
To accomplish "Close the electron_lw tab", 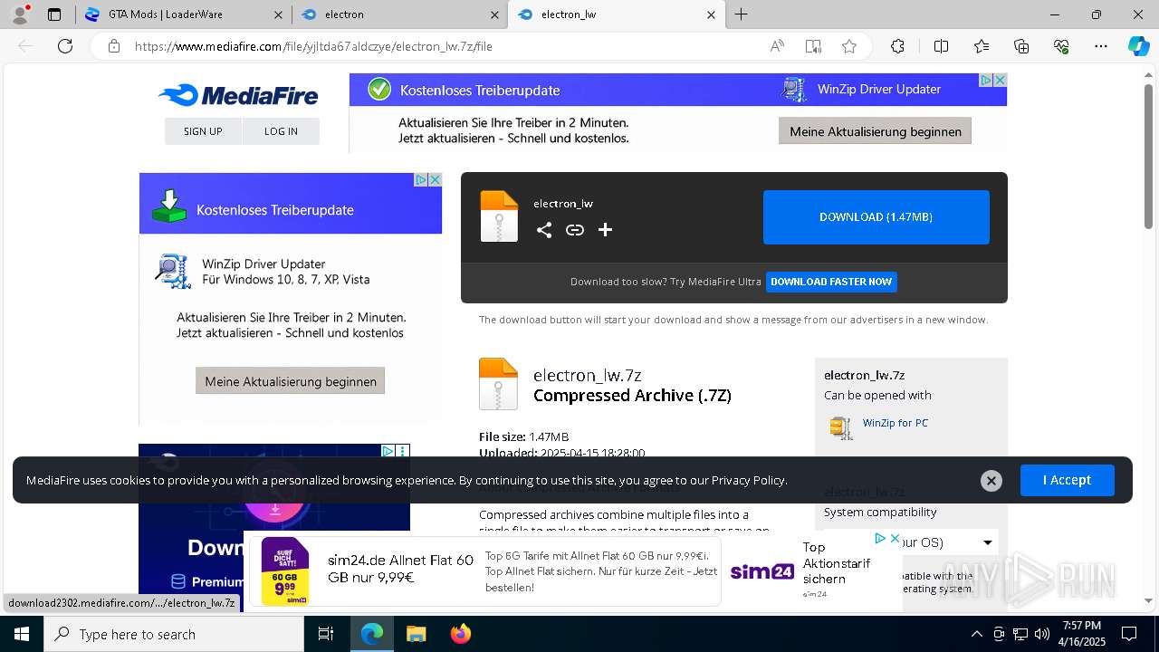I will pyautogui.click(x=711, y=14).
